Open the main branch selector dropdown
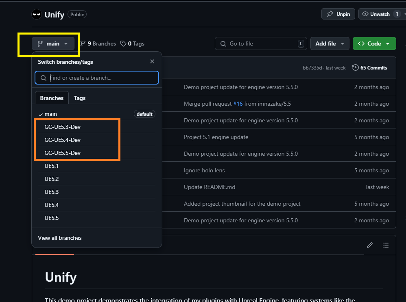The height and width of the screenshot is (302, 406). [x=53, y=43]
